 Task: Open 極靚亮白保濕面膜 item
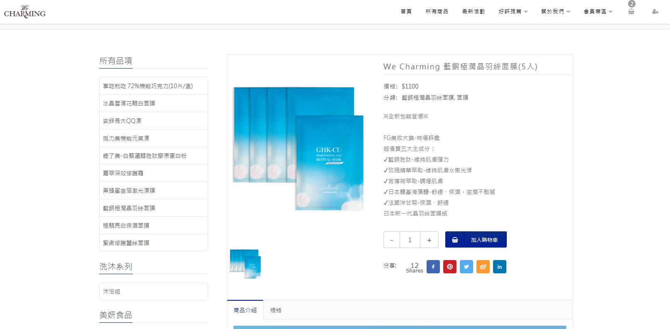pos(154,226)
